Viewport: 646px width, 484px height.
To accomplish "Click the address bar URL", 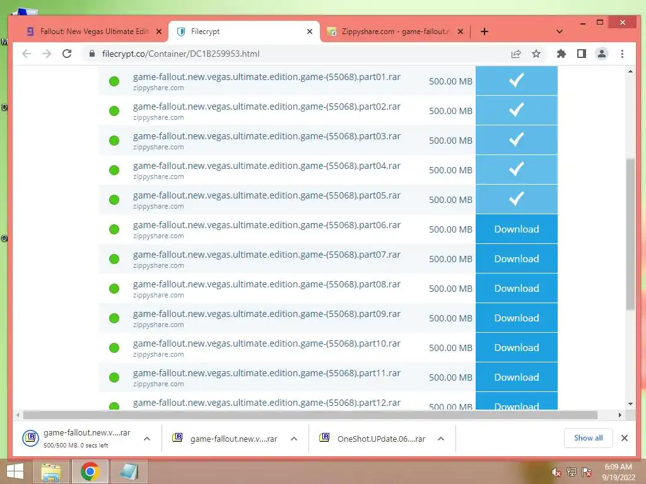I will [181, 54].
